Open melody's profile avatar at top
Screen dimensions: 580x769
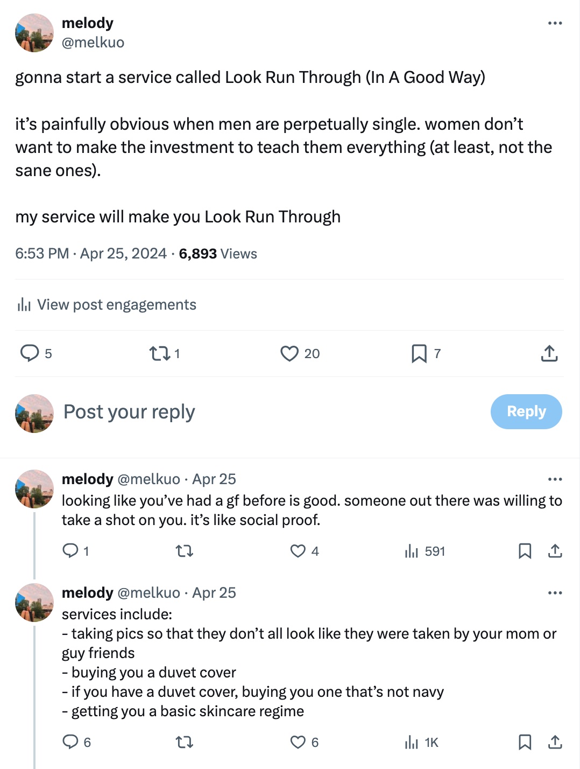[34, 33]
